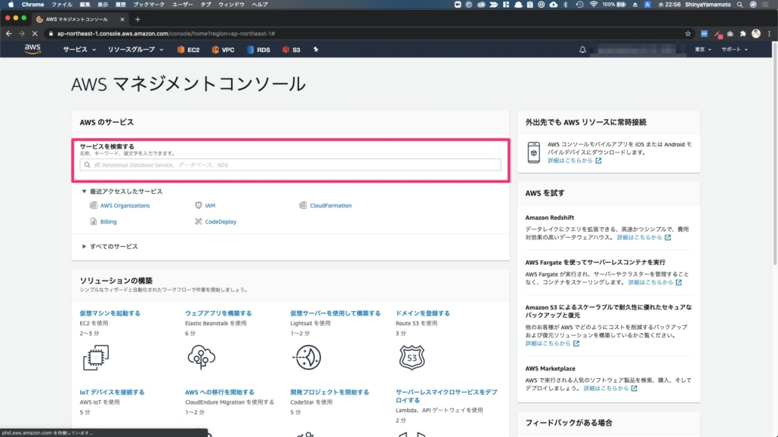778x437 pixels.
Task: Open the CloudFormation service link
Action: (330, 205)
